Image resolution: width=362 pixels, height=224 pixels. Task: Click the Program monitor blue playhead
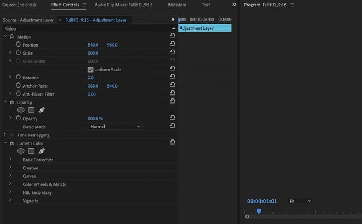pos(259,211)
